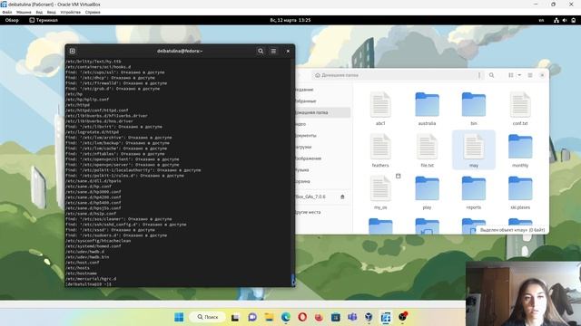
Task: Select the my_os file
Action: coord(380,193)
